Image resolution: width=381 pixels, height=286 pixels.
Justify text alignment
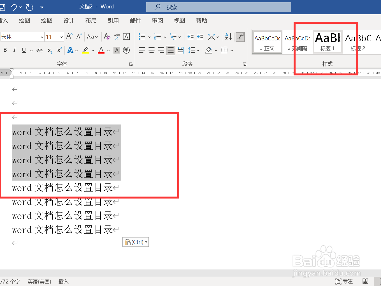(171, 50)
